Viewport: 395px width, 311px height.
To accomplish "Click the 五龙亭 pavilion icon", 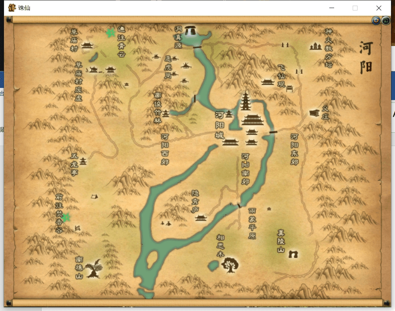I will click(x=83, y=161).
